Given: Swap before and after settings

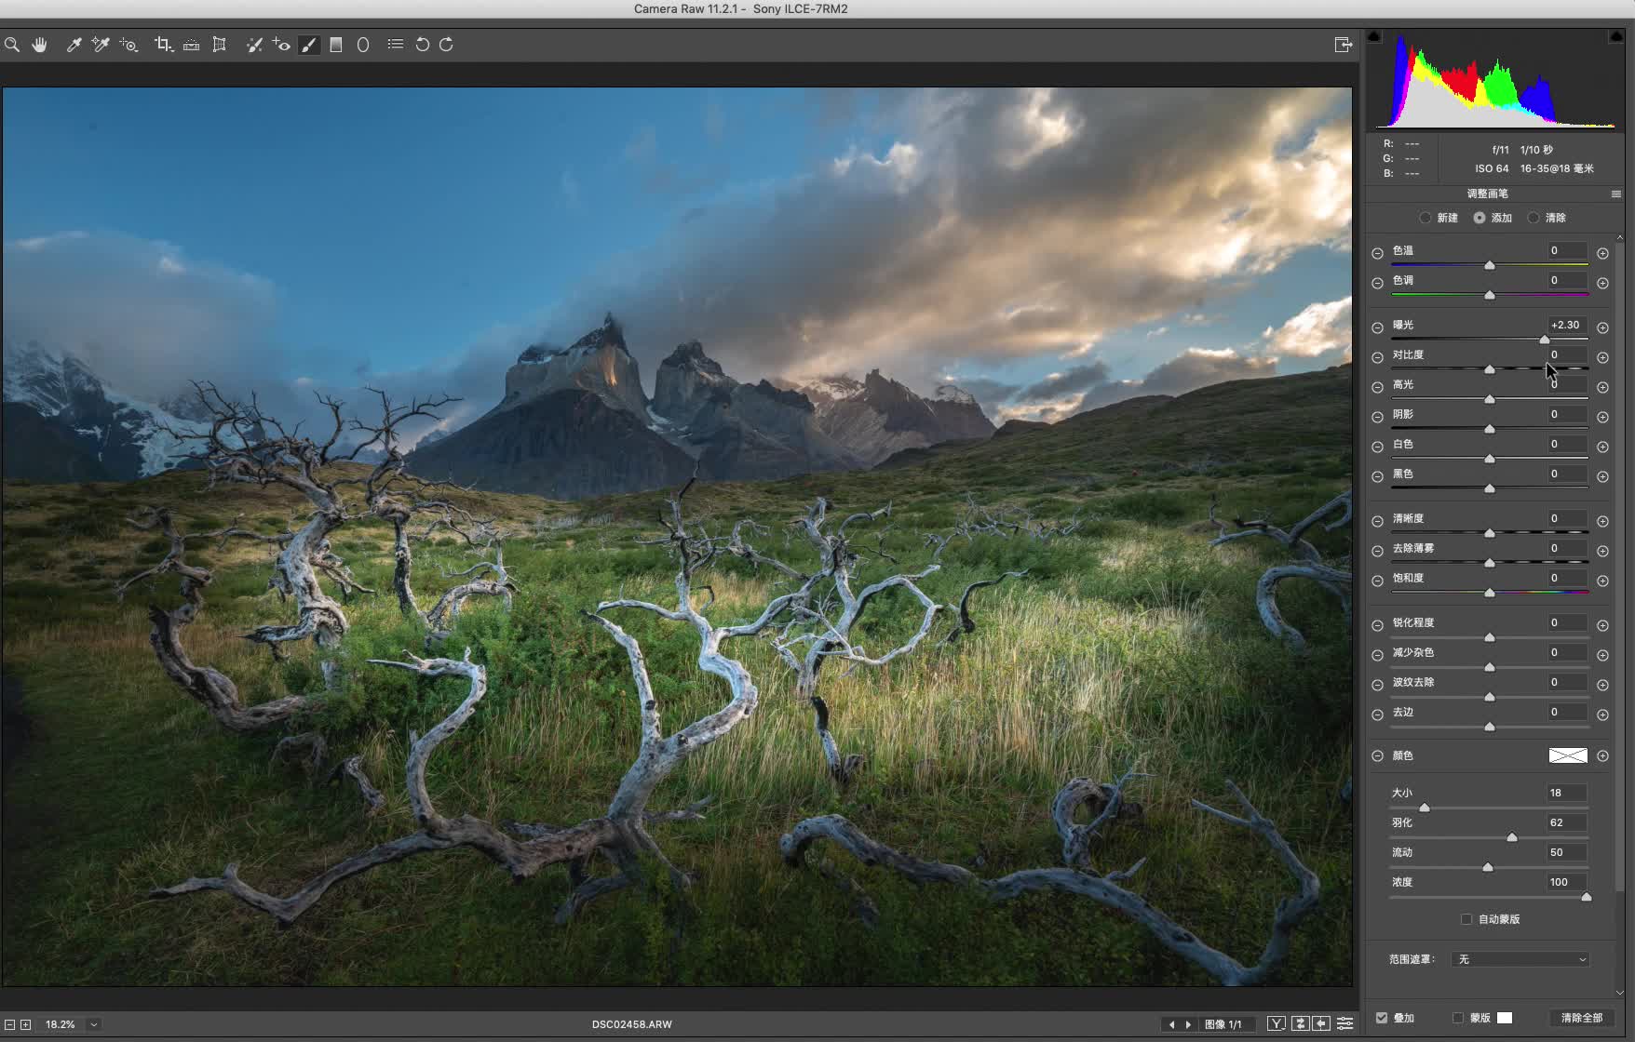Looking at the screenshot, I should click(1300, 1023).
